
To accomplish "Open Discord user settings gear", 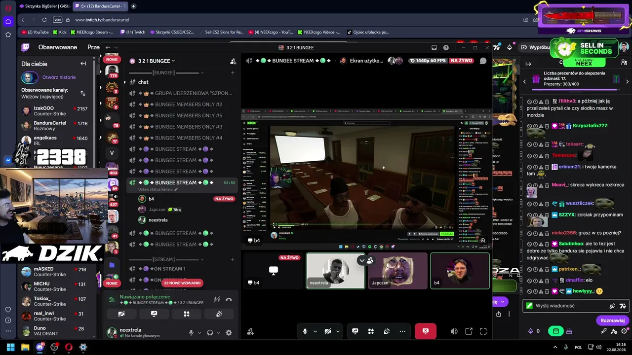I will click(x=229, y=333).
